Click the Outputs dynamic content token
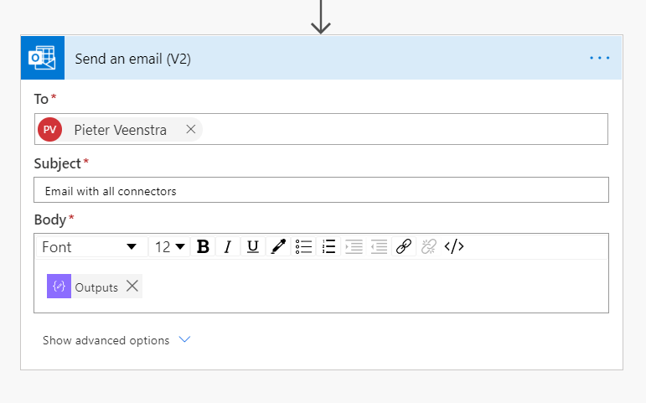The width and height of the screenshot is (646, 403). pos(95,287)
